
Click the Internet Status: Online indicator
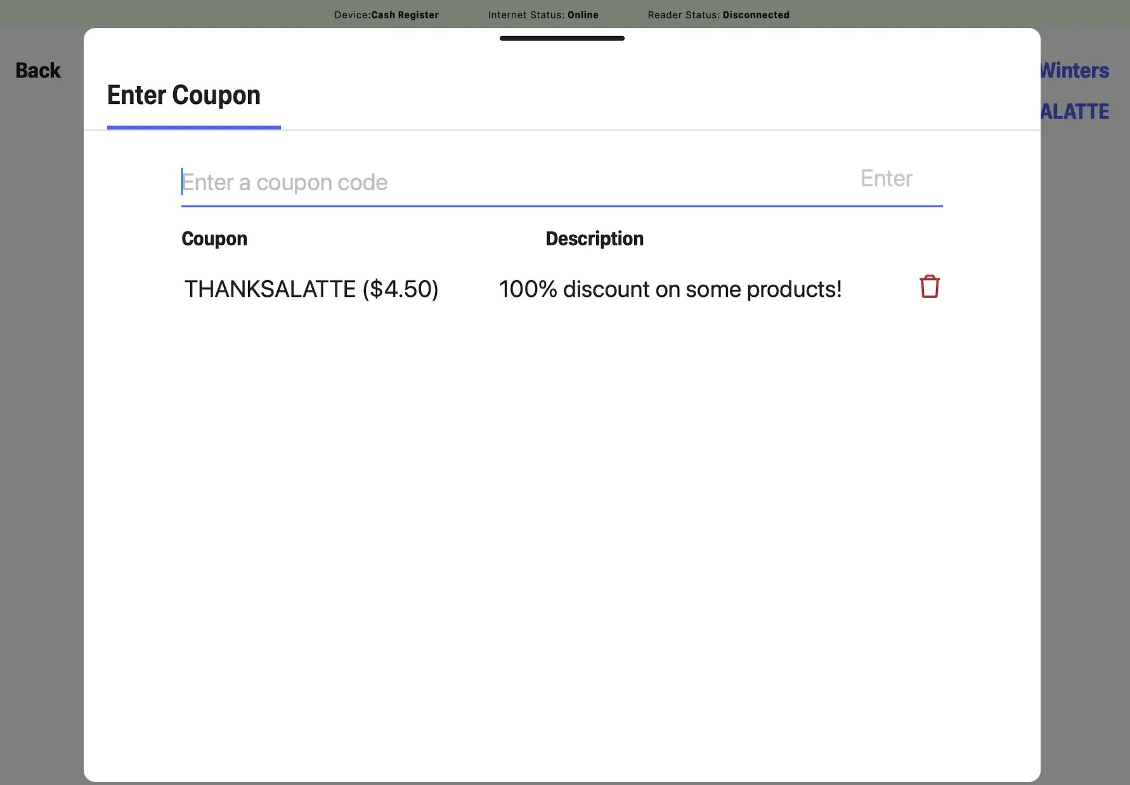[x=543, y=15]
